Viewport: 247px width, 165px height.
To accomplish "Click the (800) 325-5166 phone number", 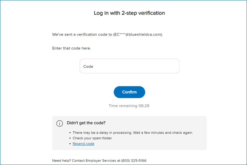I will (135, 161).
